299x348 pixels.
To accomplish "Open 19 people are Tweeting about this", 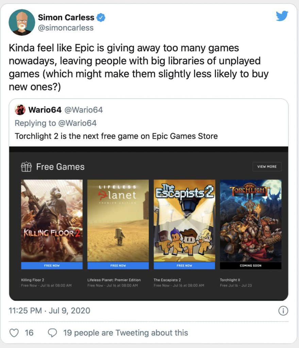I will (126, 333).
